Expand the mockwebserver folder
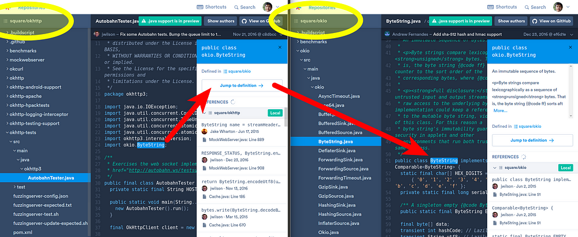578x237 pixels. (8, 60)
